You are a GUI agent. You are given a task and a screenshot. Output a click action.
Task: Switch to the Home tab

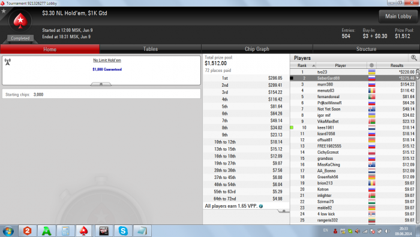pos(50,49)
